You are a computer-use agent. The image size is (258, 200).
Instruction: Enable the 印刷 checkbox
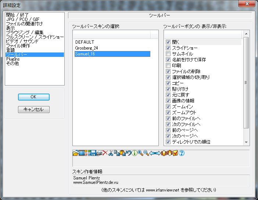pos(168,66)
